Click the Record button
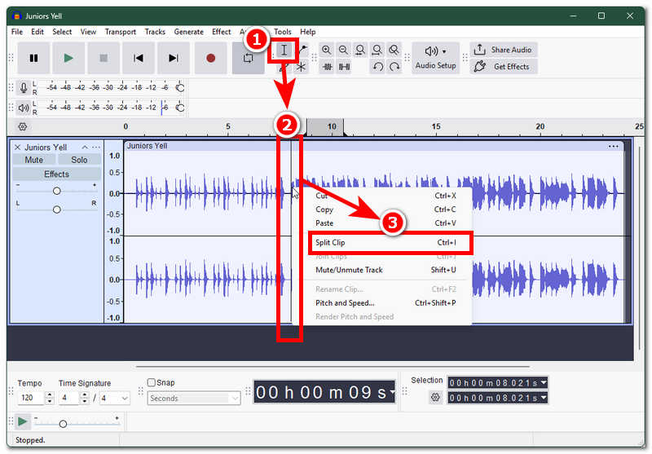 (210, 58)
